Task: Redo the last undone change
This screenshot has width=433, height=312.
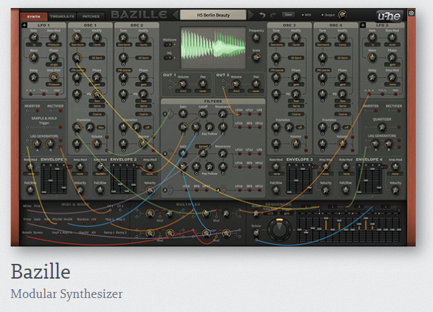Action: click(273, 15)
